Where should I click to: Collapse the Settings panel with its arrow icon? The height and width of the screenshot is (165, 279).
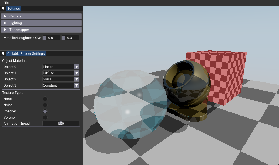pyautogui.click(x=3, y=9)
